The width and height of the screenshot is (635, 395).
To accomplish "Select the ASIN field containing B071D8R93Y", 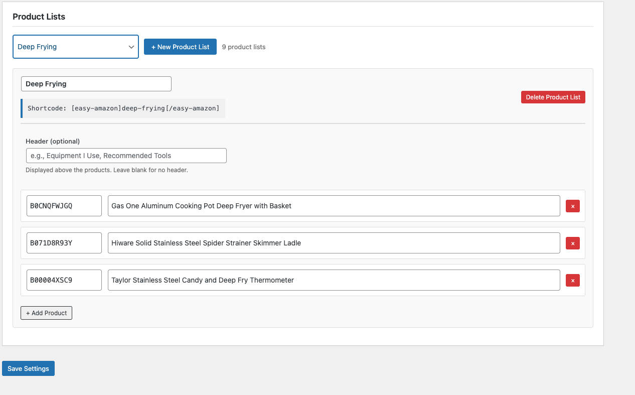I will coord(64,243).
